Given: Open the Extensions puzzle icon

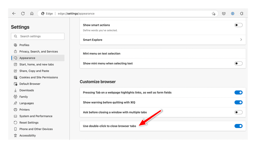Looking at the screenshot, I should [242, 14].
